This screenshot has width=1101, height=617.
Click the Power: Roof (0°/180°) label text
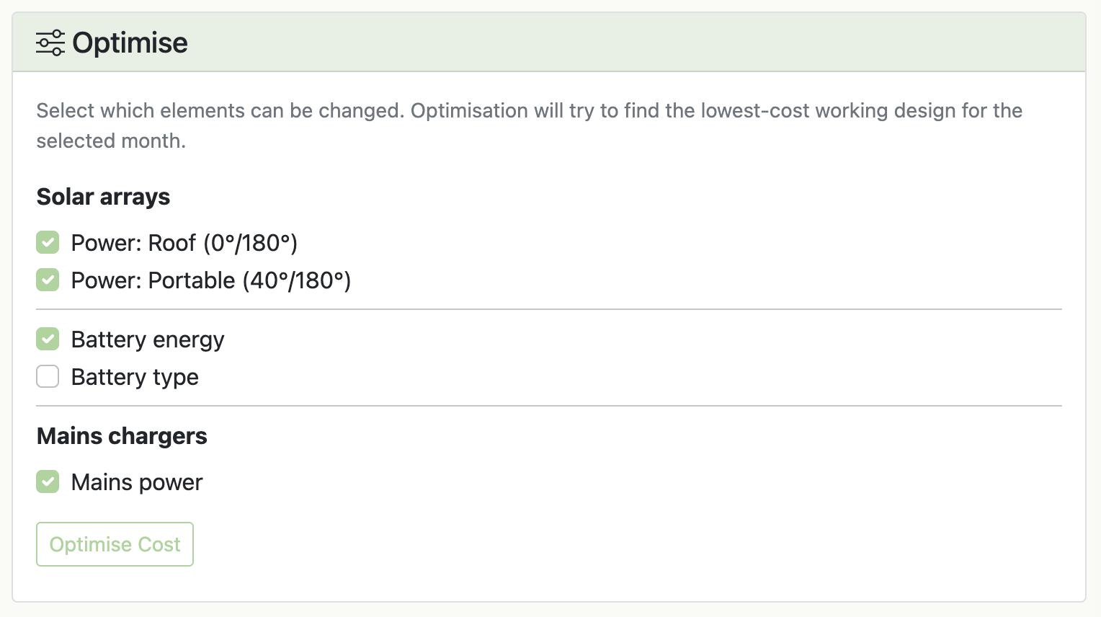184,243
